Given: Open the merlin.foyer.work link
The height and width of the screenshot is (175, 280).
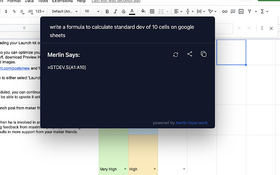Looking at the screenshot, I should [192, 123].
